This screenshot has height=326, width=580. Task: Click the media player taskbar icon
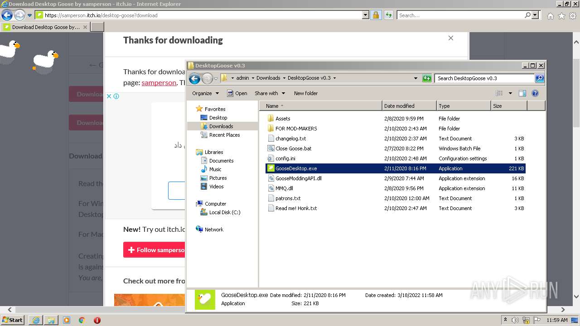67,320
